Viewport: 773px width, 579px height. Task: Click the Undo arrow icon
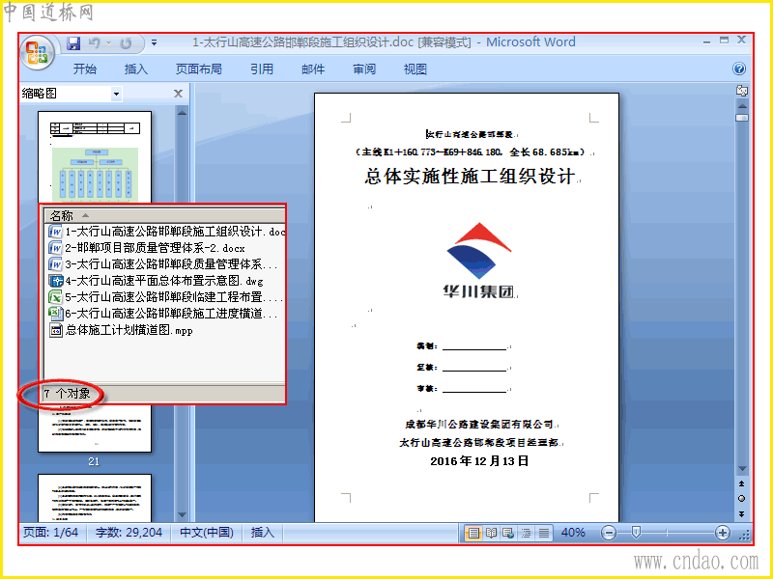95,43
